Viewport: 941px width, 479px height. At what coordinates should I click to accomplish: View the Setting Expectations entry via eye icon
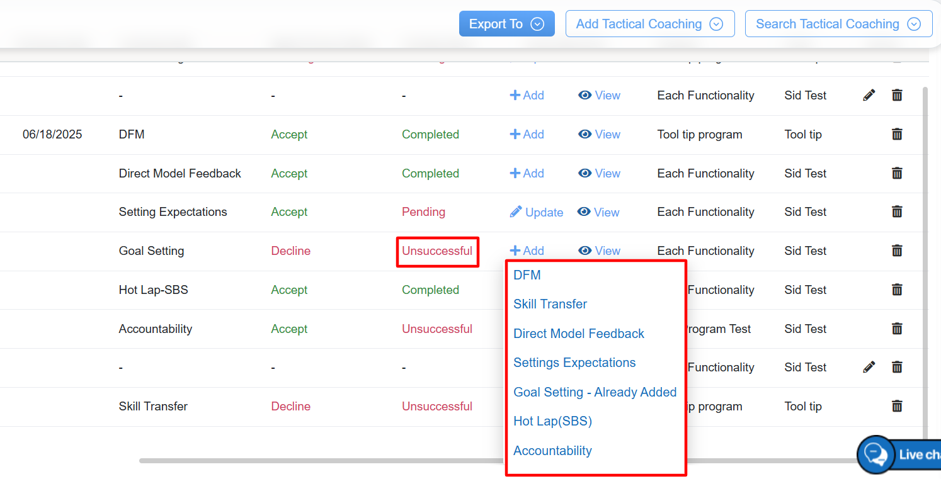tap(598, 212)
